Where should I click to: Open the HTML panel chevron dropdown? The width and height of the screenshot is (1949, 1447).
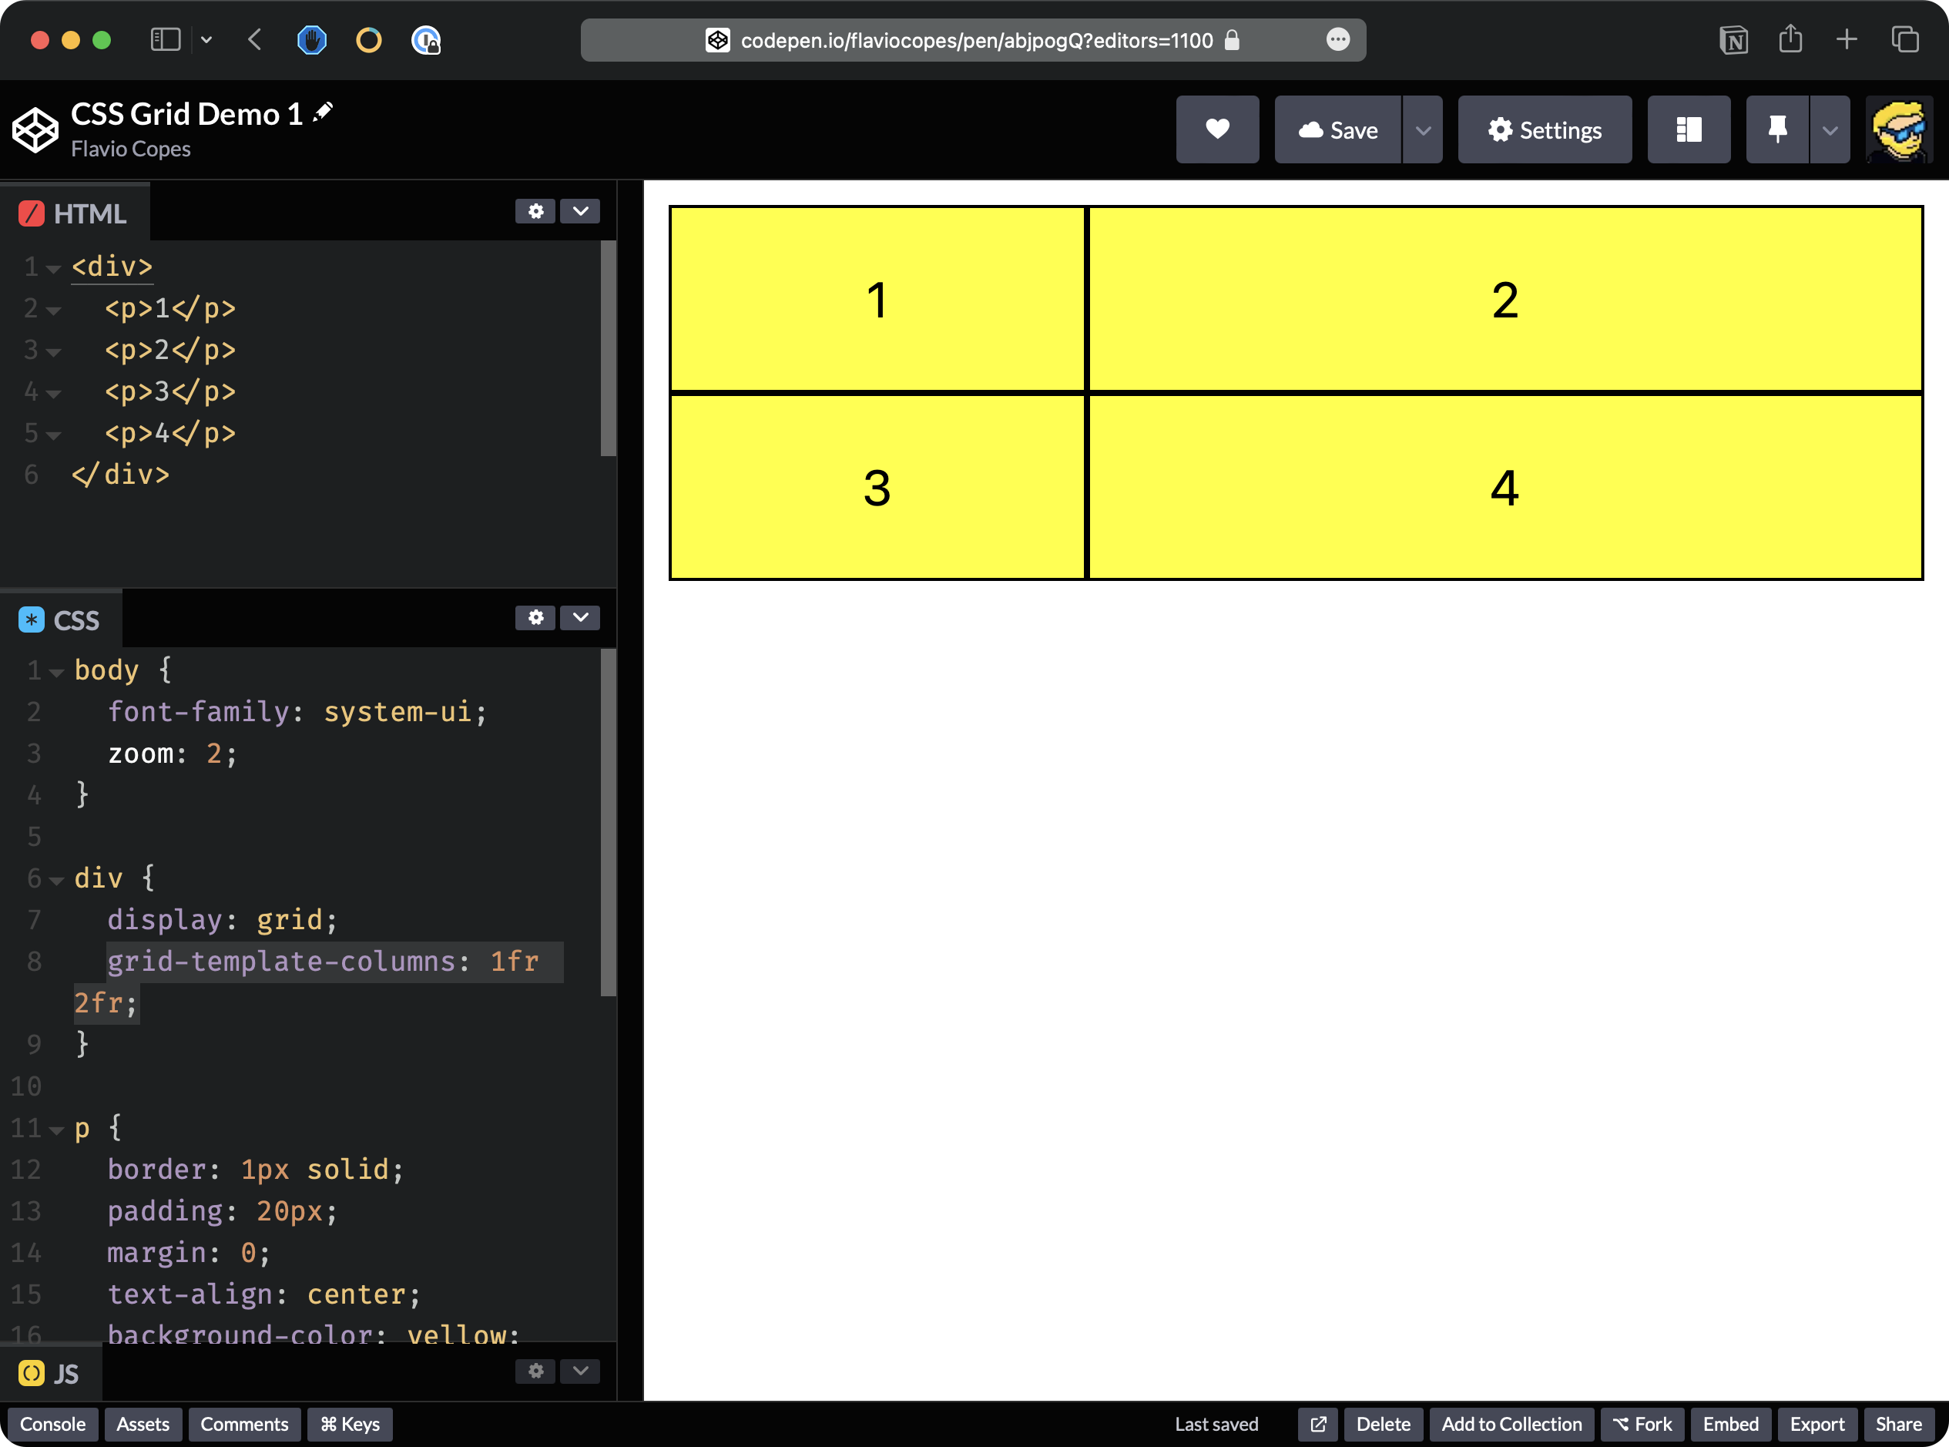pos(579,211)
